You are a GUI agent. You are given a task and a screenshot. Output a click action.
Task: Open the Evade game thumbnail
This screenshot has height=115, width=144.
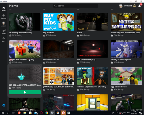92,22
